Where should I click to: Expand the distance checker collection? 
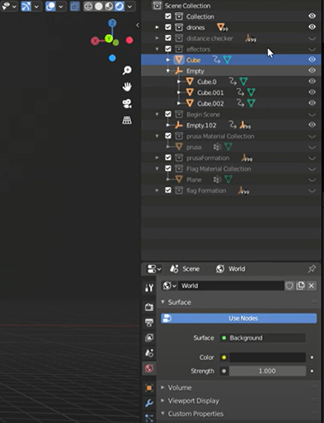click(x=157, y=38)
